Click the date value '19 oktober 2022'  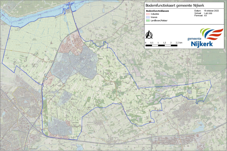[x=211, y=11]
